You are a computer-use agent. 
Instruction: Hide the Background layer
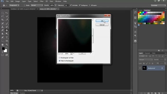click(x=140, y=68)
